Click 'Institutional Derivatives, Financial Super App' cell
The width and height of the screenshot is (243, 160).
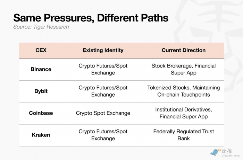pyautogui.click(x=184, y=113)
